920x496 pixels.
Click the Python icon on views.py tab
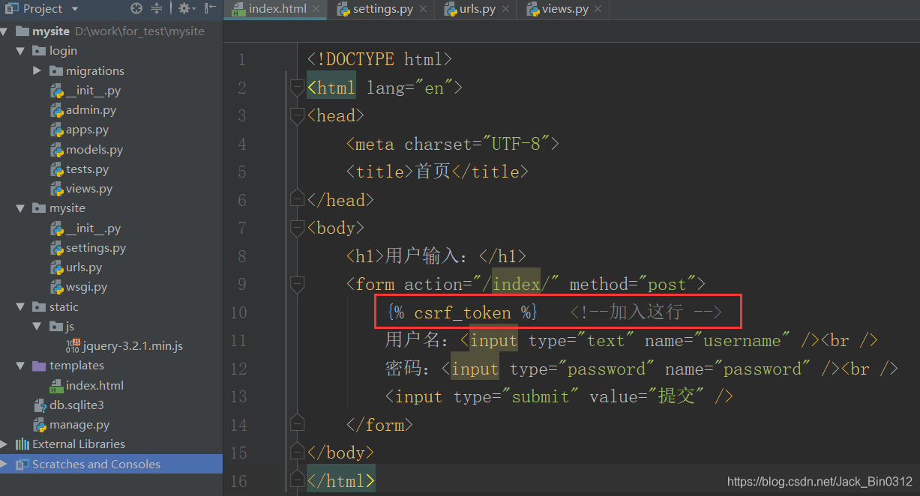click(533, 10)
